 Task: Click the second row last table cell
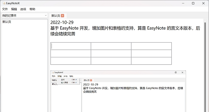[x=151, y=53]
